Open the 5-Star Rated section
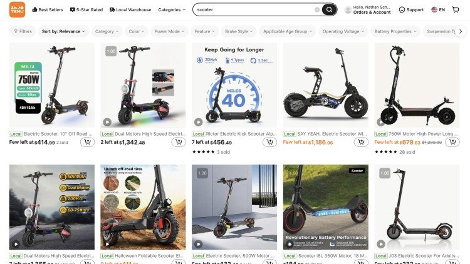The width and height of the screenshot is (470, 264). 86,9
